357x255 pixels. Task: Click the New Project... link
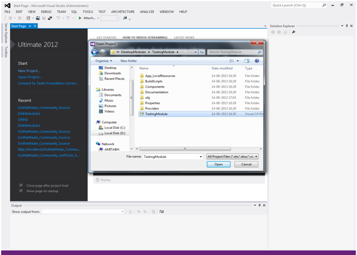pyautogui.click(x=29, y=71)
